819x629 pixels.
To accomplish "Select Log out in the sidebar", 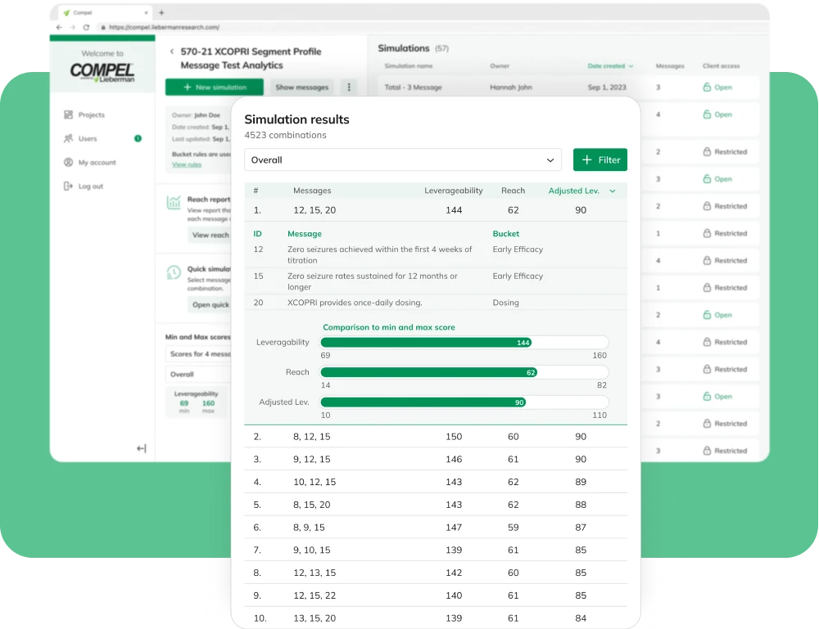I will click(84, 186).
